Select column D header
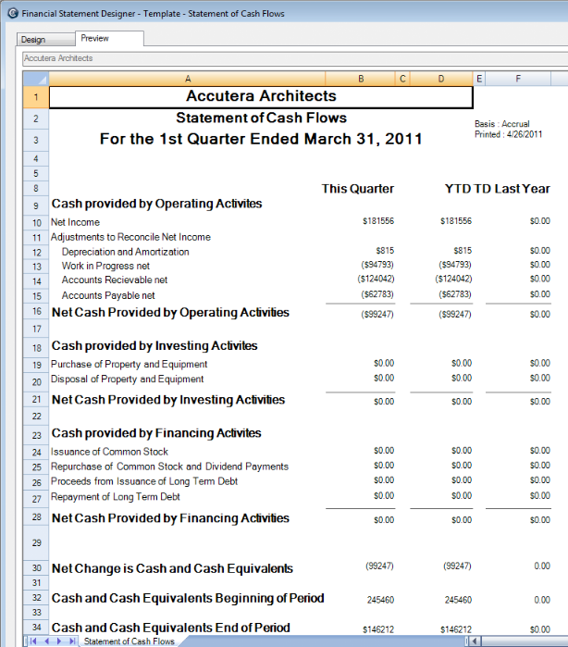568x647 pixels. (x=441, y=79)
